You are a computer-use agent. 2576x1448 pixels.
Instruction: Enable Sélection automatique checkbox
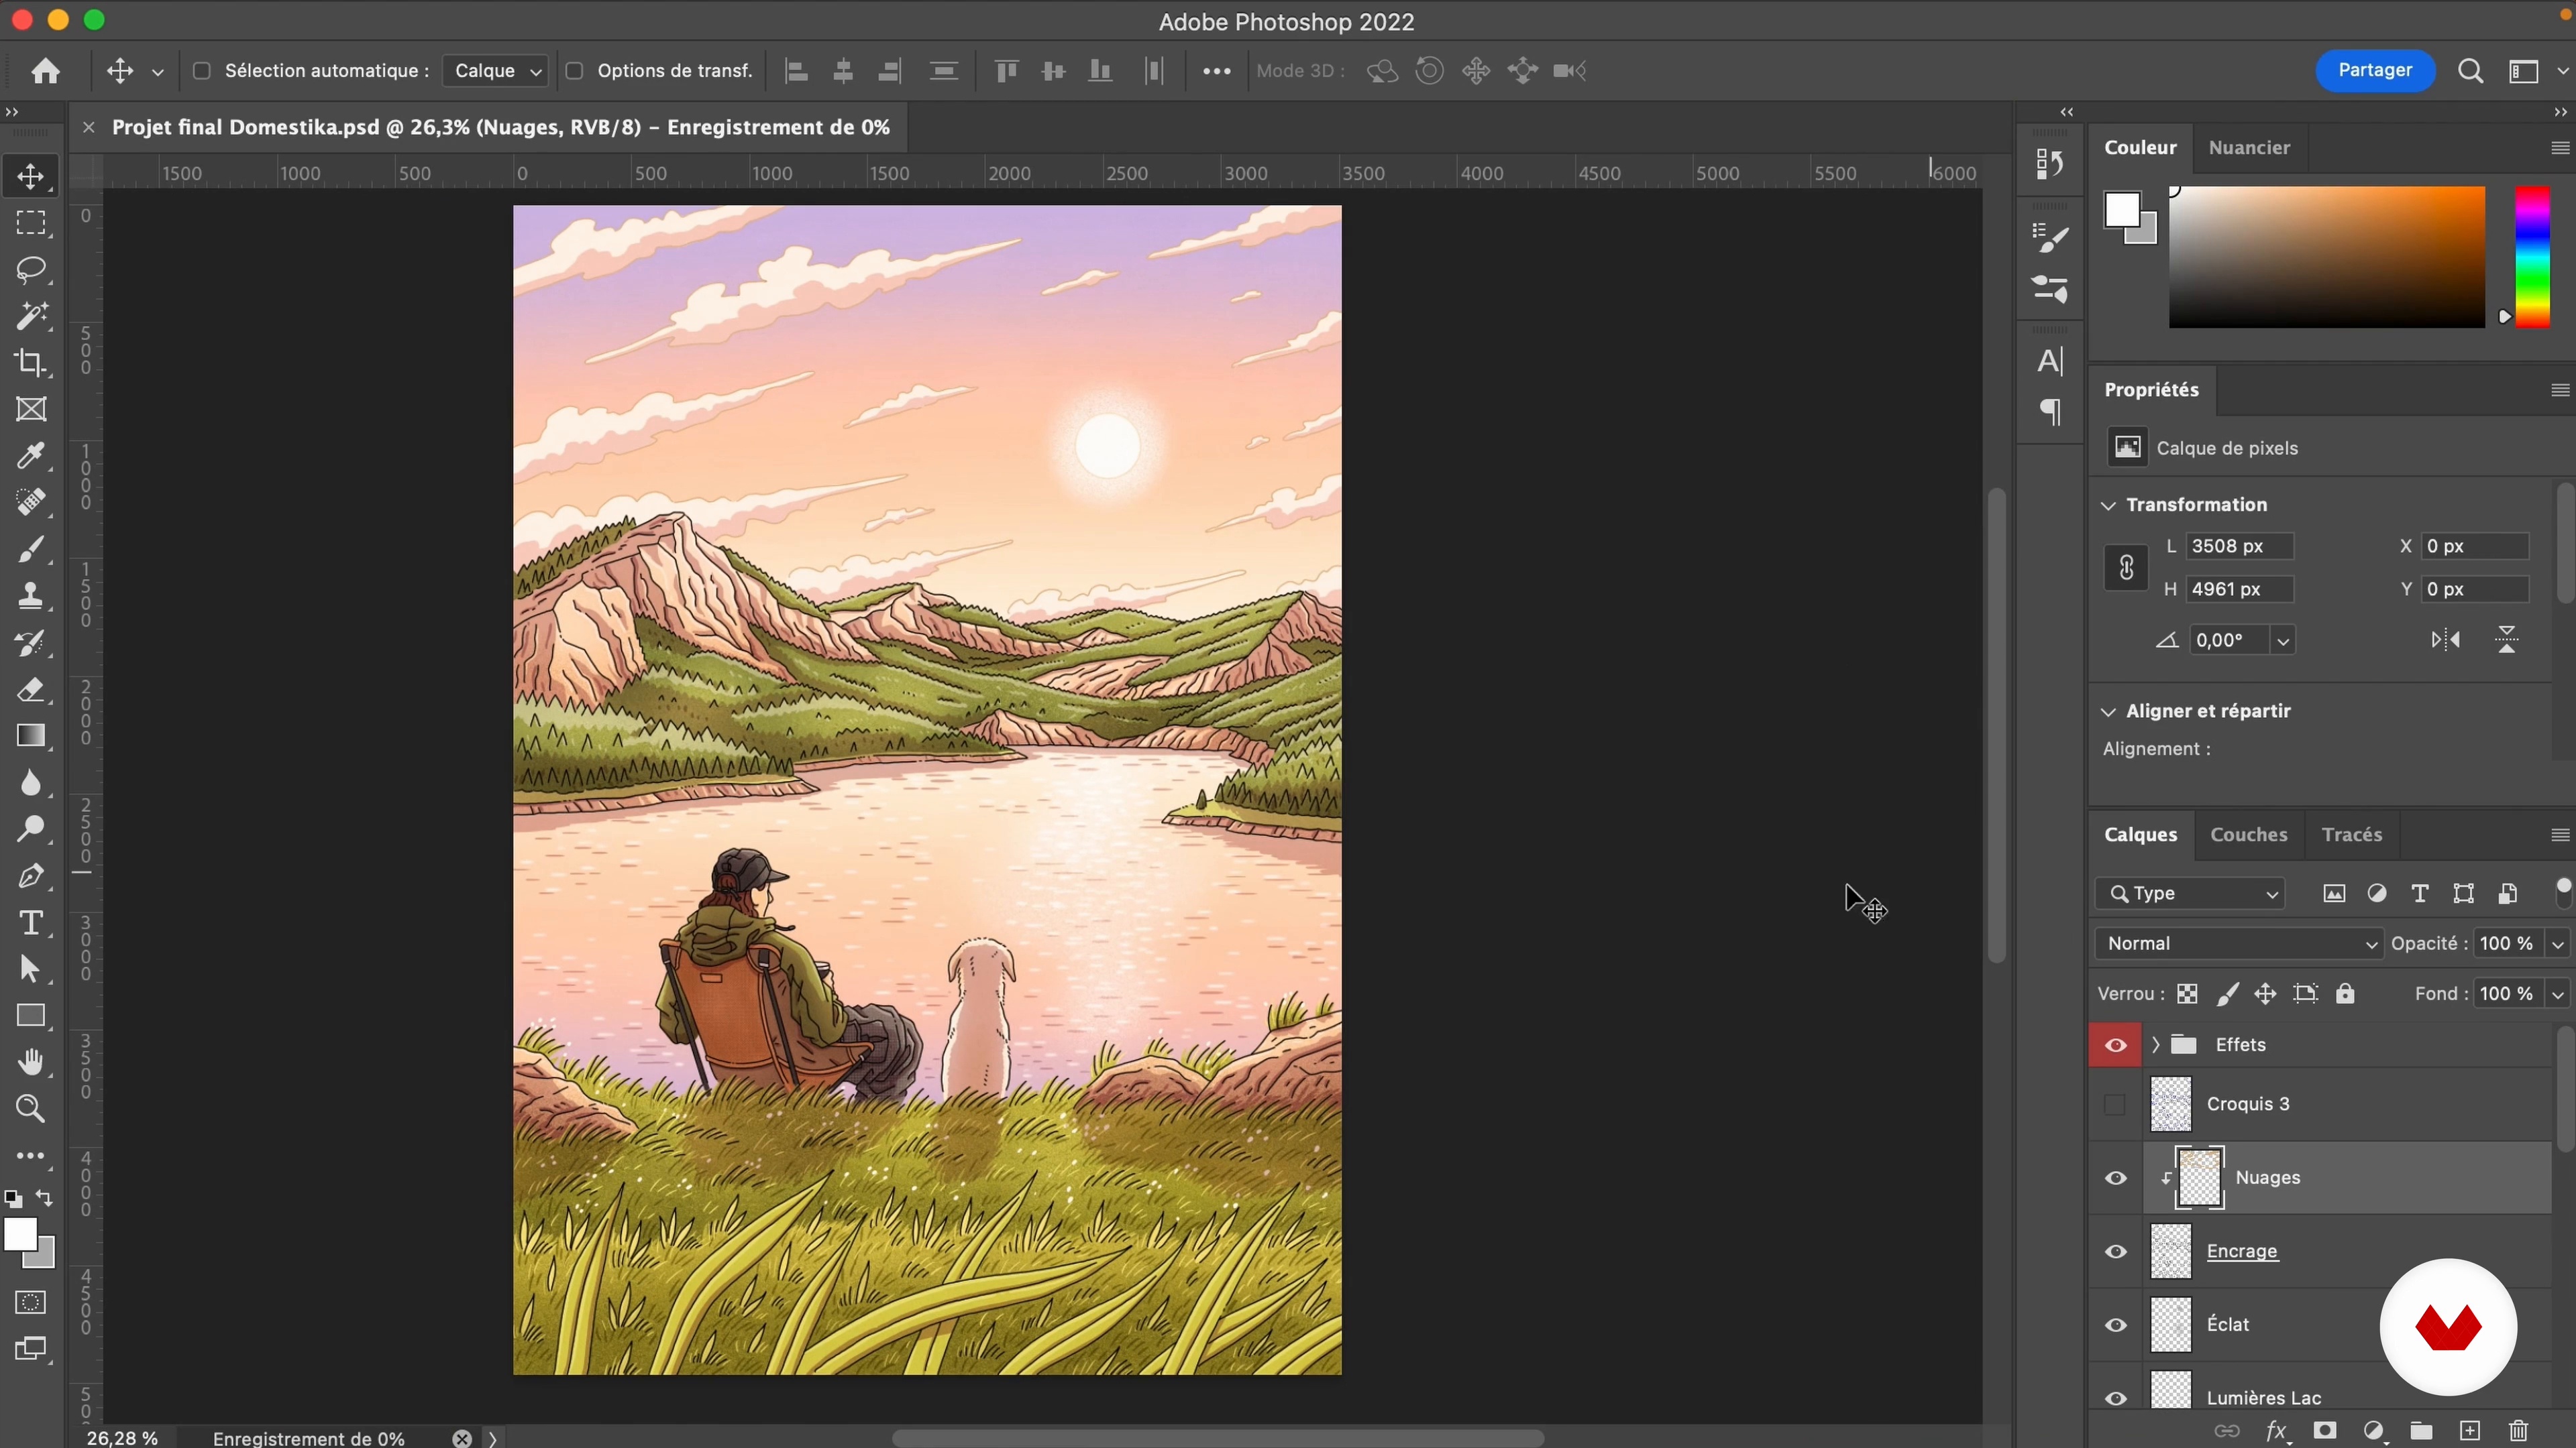(201, 71)
